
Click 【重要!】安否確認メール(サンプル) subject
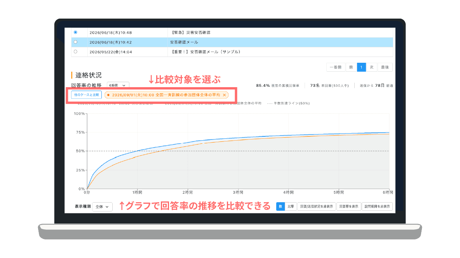(206, 52)
